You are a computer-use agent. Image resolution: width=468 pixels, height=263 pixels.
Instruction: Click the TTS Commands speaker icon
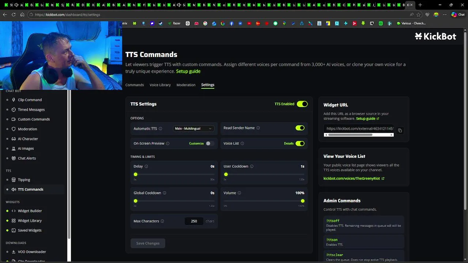14,189
